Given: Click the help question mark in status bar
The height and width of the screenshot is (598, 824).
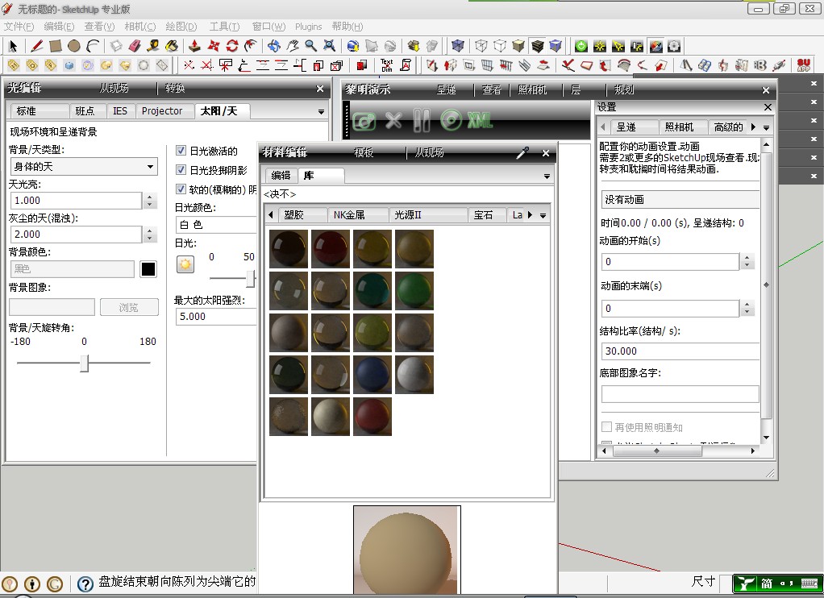Looking at the screenshot, I should (x=85, y=583).
